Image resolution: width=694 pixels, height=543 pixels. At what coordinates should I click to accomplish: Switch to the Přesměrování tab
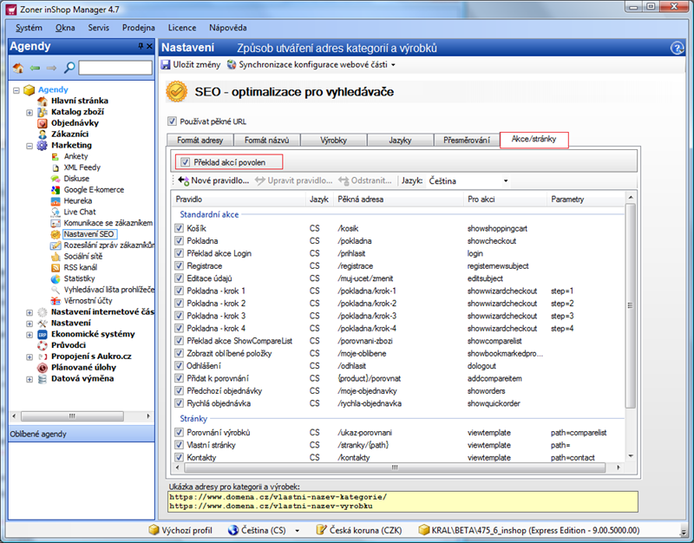[x=467, y=140]
